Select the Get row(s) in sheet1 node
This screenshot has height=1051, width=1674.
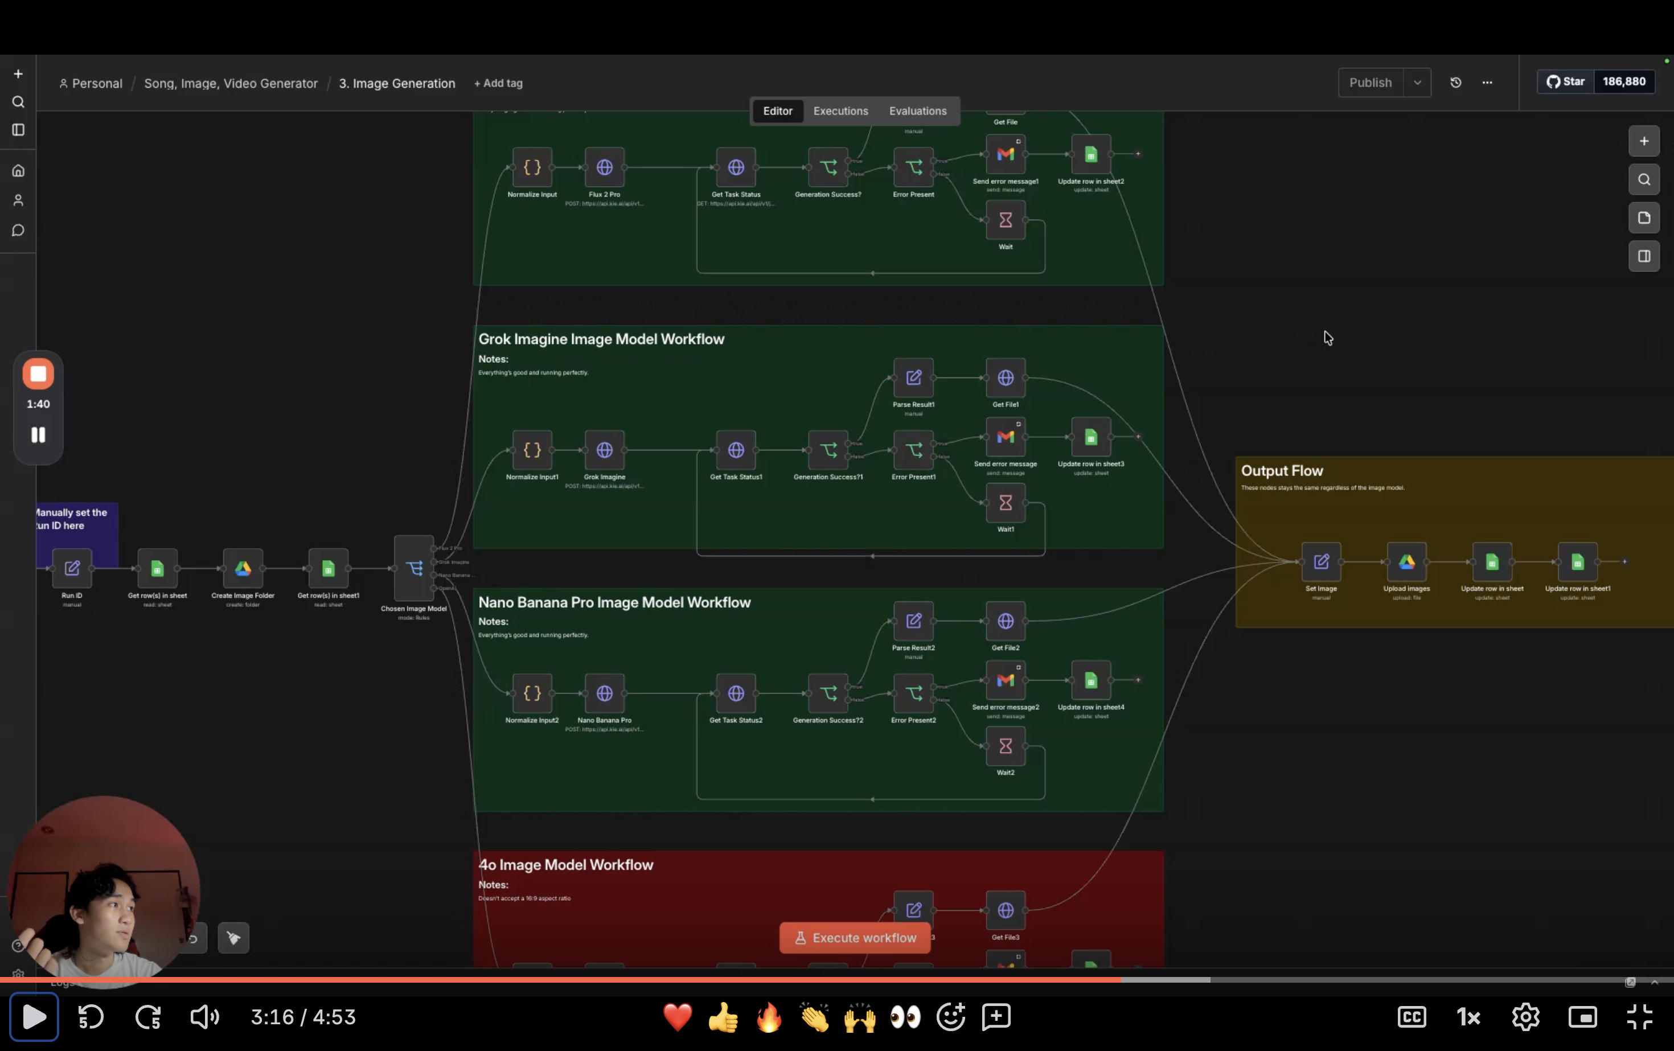click(x=328, y=569)
